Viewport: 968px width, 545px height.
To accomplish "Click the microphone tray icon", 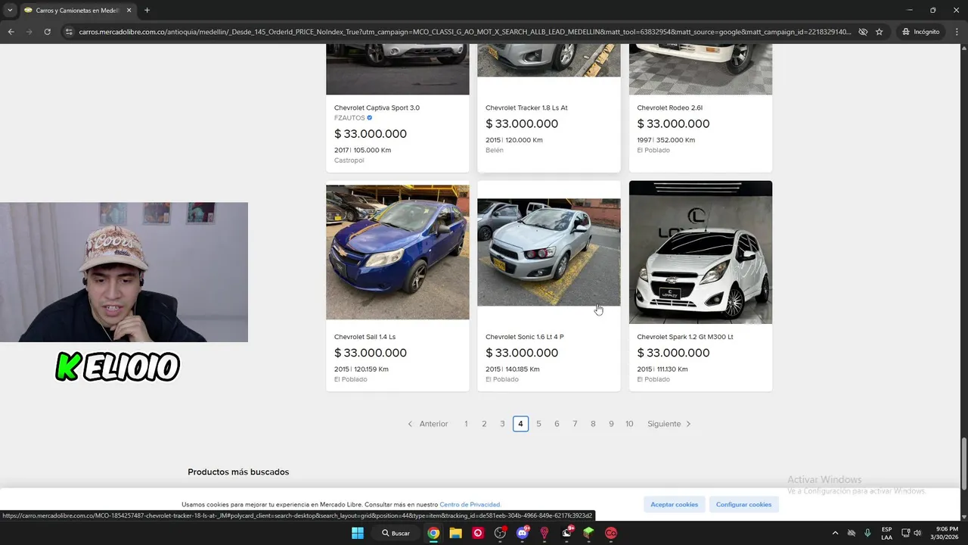I will tap(867, 533).
